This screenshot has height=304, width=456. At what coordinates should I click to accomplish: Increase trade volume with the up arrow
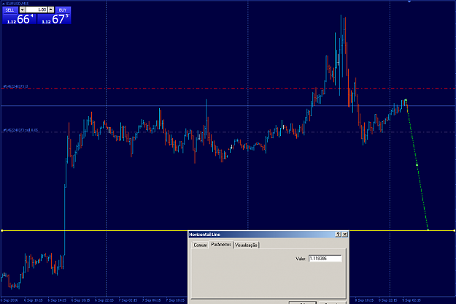click(x=51, y=10)
